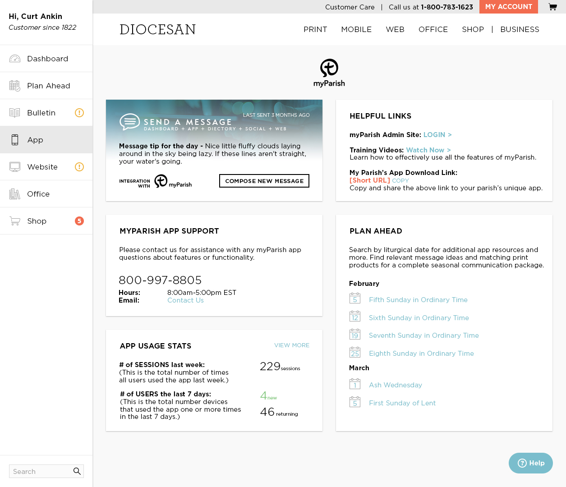Click the Send a Message speech bubble icon

coord(129,122)
